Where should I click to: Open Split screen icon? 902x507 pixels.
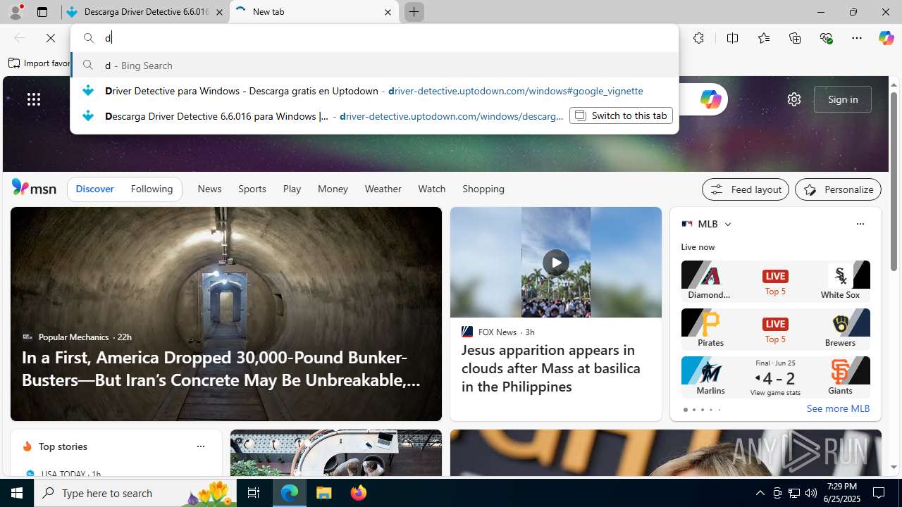coord(732,38)
